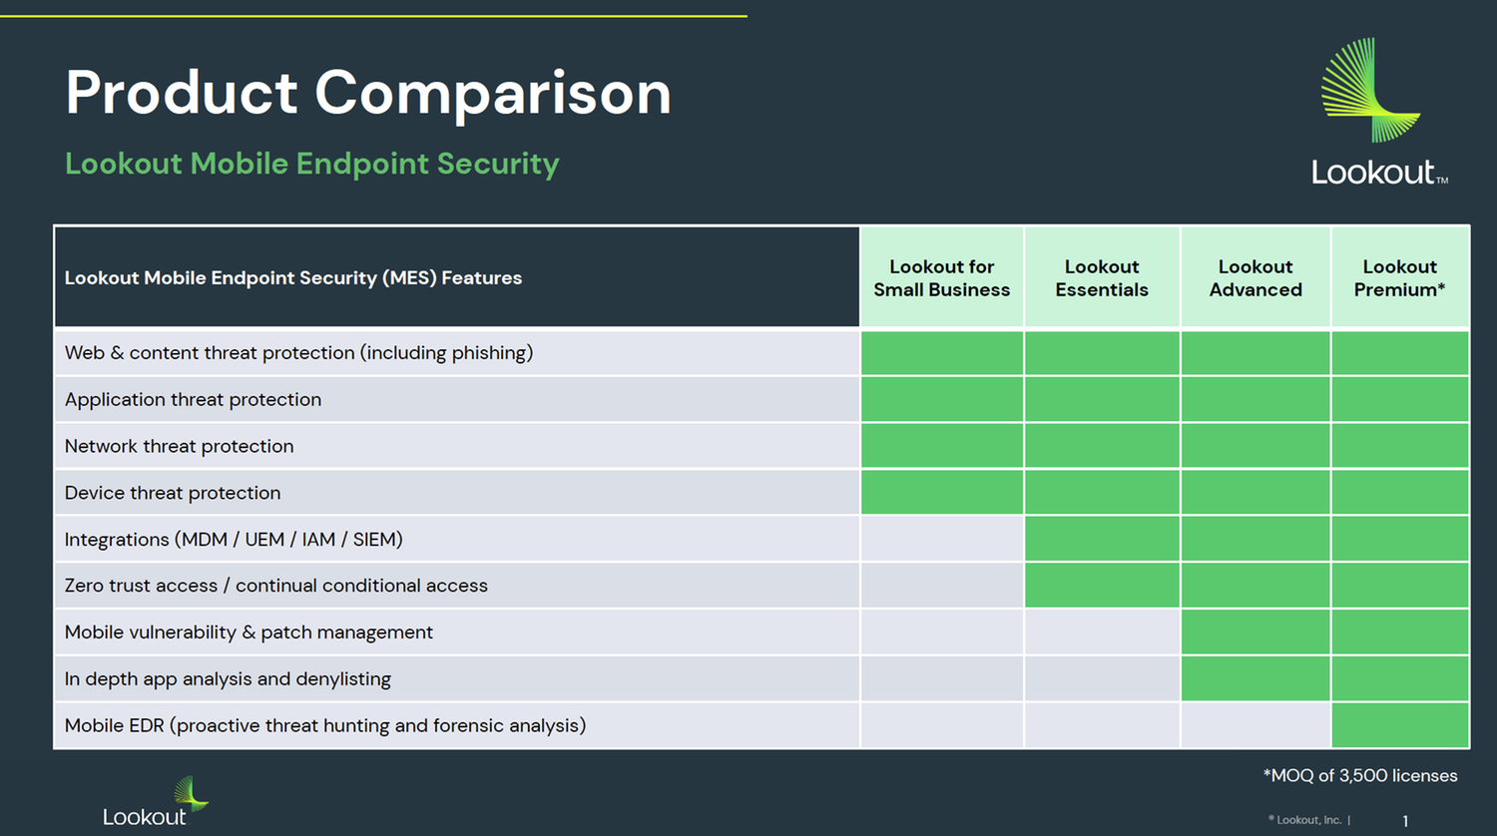Click Advanced cell for Network threat protection

pos(1255,446)
